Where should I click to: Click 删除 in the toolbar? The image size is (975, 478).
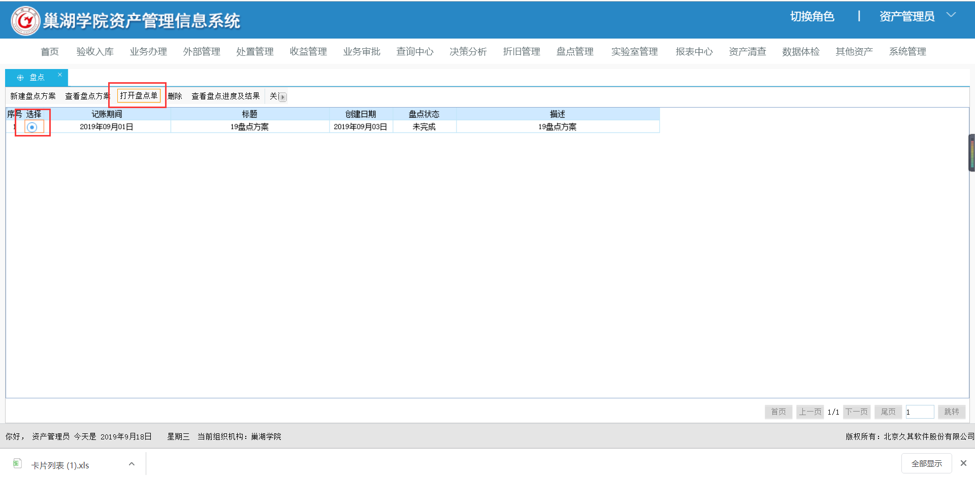[x=175, y=96]
